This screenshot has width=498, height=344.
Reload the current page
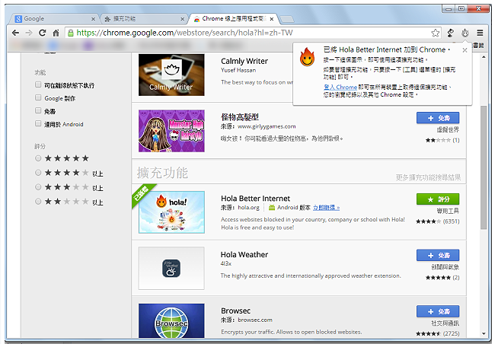pos(42,33)
